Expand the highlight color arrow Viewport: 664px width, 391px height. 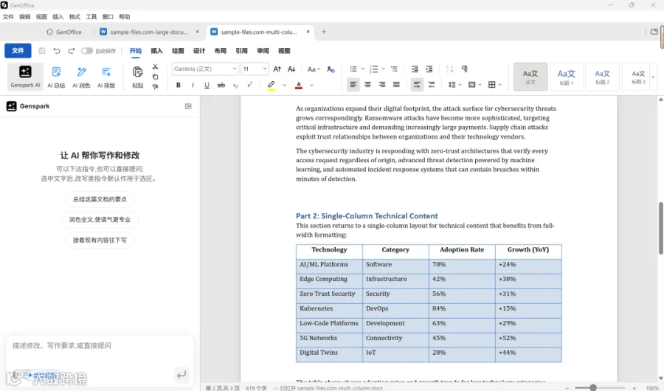(284, 85)
